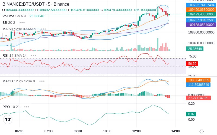Click the green PPO 0.07 value label
The height and width of the screenshot is (135, 217).
[191, 114]
